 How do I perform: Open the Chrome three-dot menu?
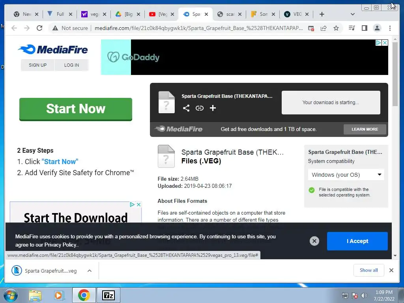pos(390,28)
